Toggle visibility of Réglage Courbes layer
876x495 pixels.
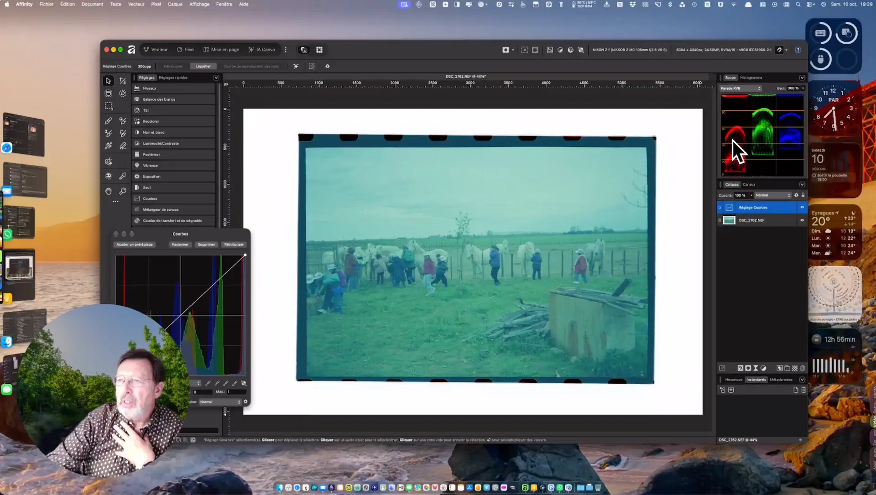(x=802, y=208)
